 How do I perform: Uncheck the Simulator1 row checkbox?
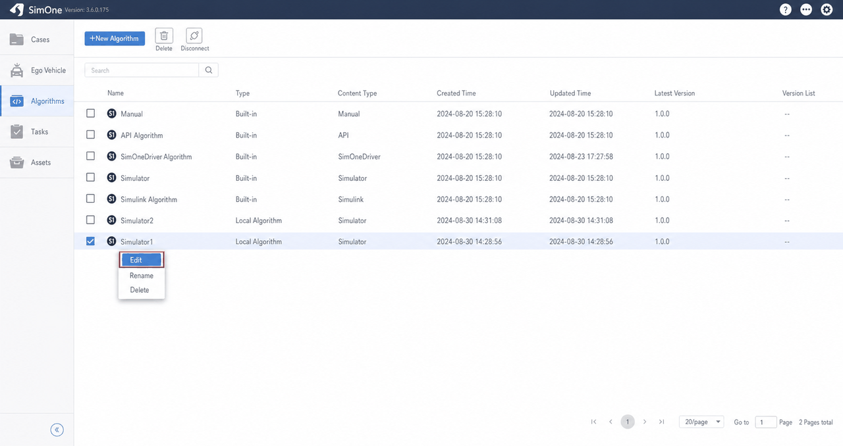click(91, 241)
